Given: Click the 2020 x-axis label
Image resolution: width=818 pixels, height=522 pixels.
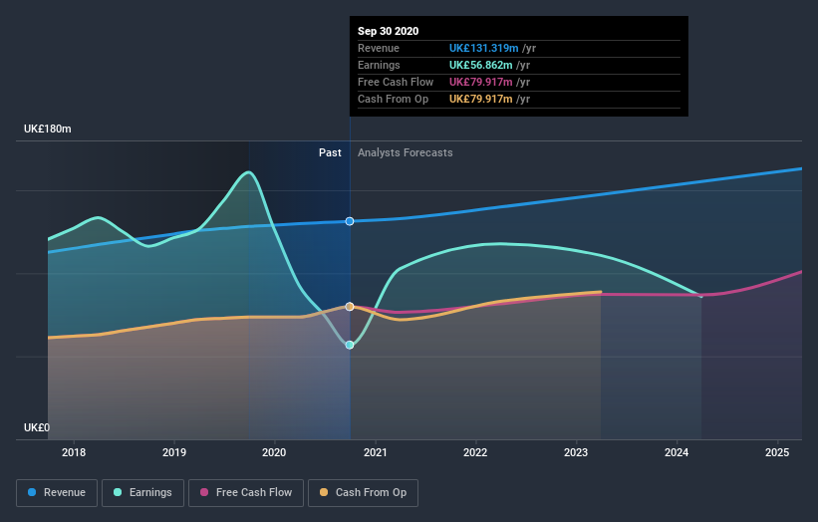Looking at the screenshot, I should (274, 452).
